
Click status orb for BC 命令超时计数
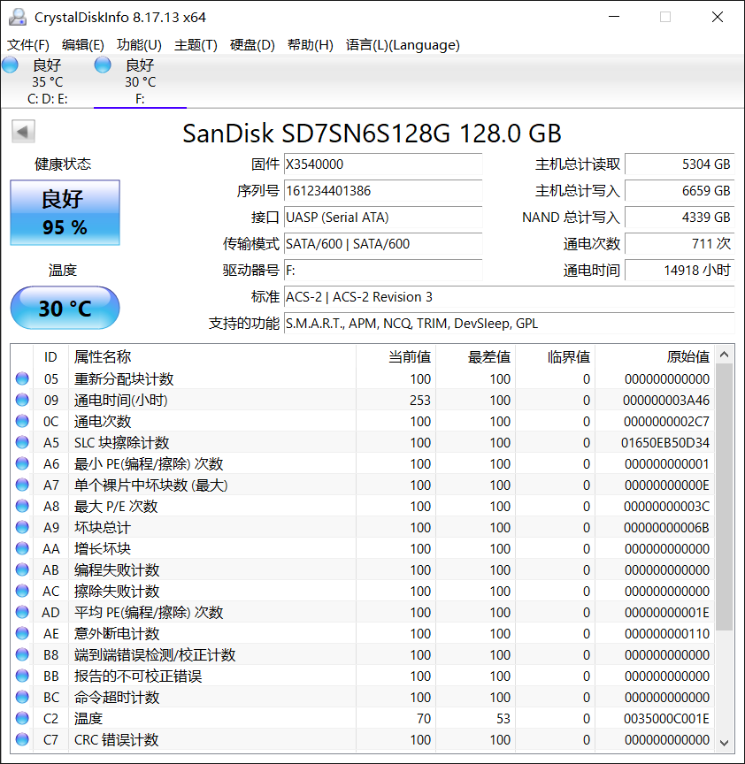[x=22, y=697]
